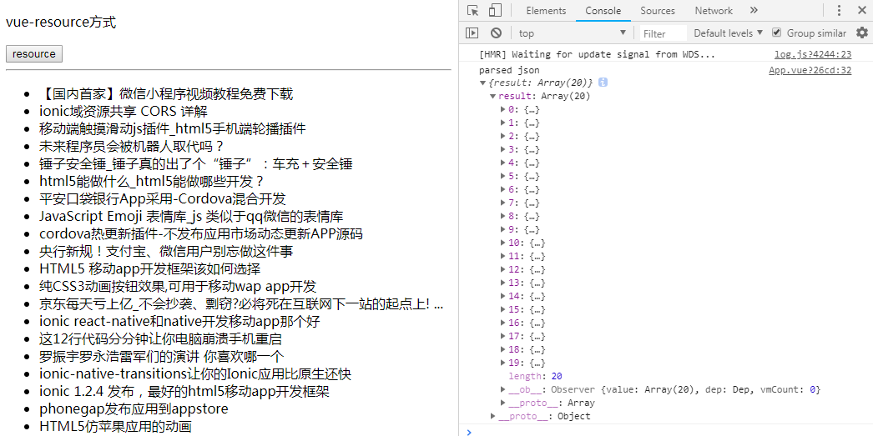Click the length: 20 property
Image resolution: width=873 pixels, height=436 pixels.
pyautogui.click(x=535, y=377)
